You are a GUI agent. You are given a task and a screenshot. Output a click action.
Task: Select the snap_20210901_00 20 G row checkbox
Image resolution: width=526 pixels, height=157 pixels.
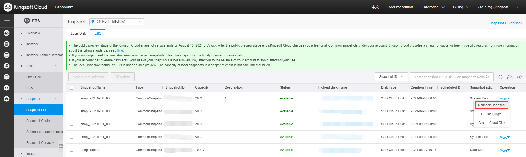click(72, 124)
